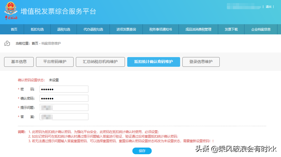Switch to 汇总纳税总机构维护 tab

click(101, 62)
